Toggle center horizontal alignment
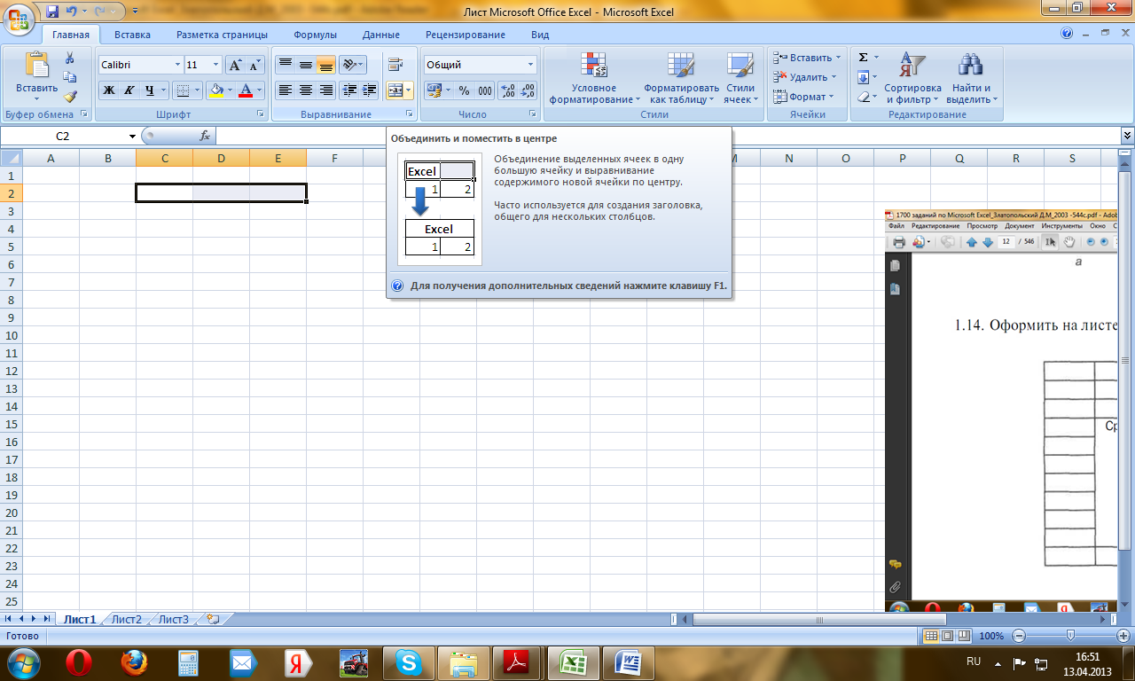Screen dimensions: 1135x681 click(x=306, y=90)
